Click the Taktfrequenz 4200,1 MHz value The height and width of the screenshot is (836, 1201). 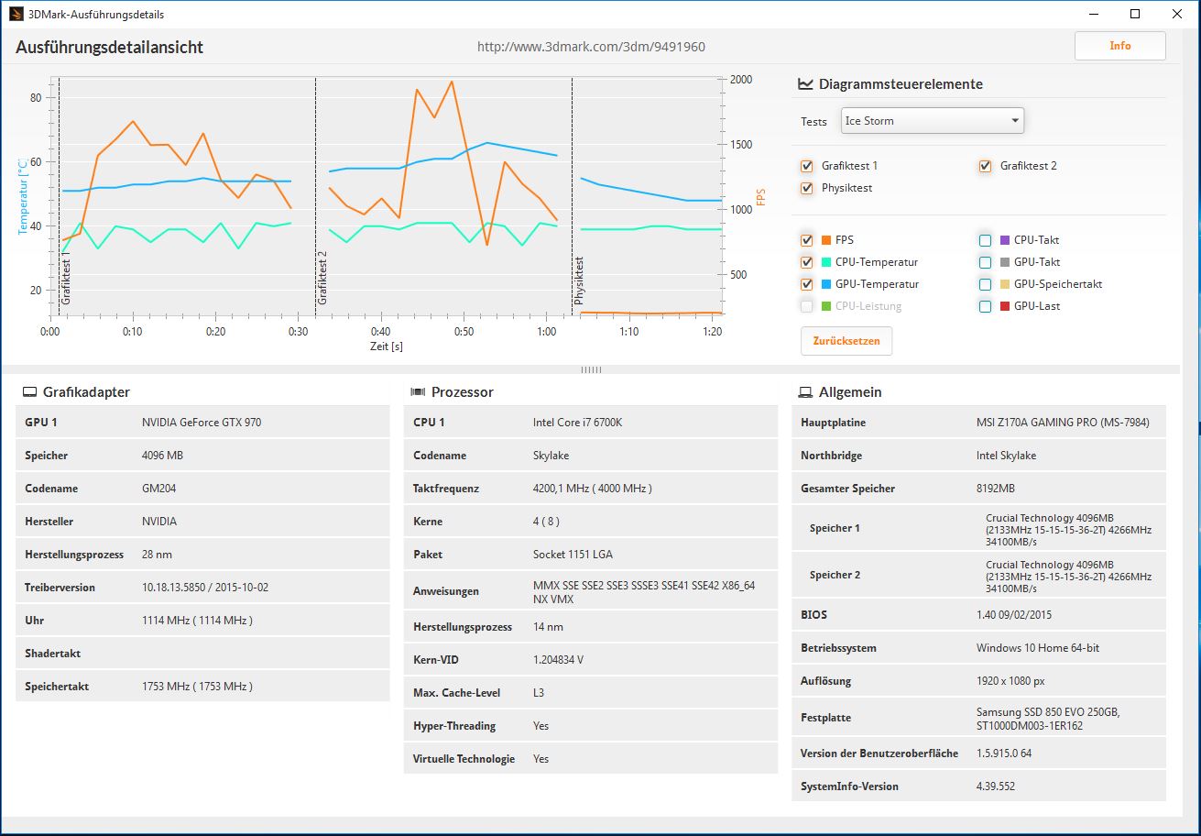pos(593,489)
